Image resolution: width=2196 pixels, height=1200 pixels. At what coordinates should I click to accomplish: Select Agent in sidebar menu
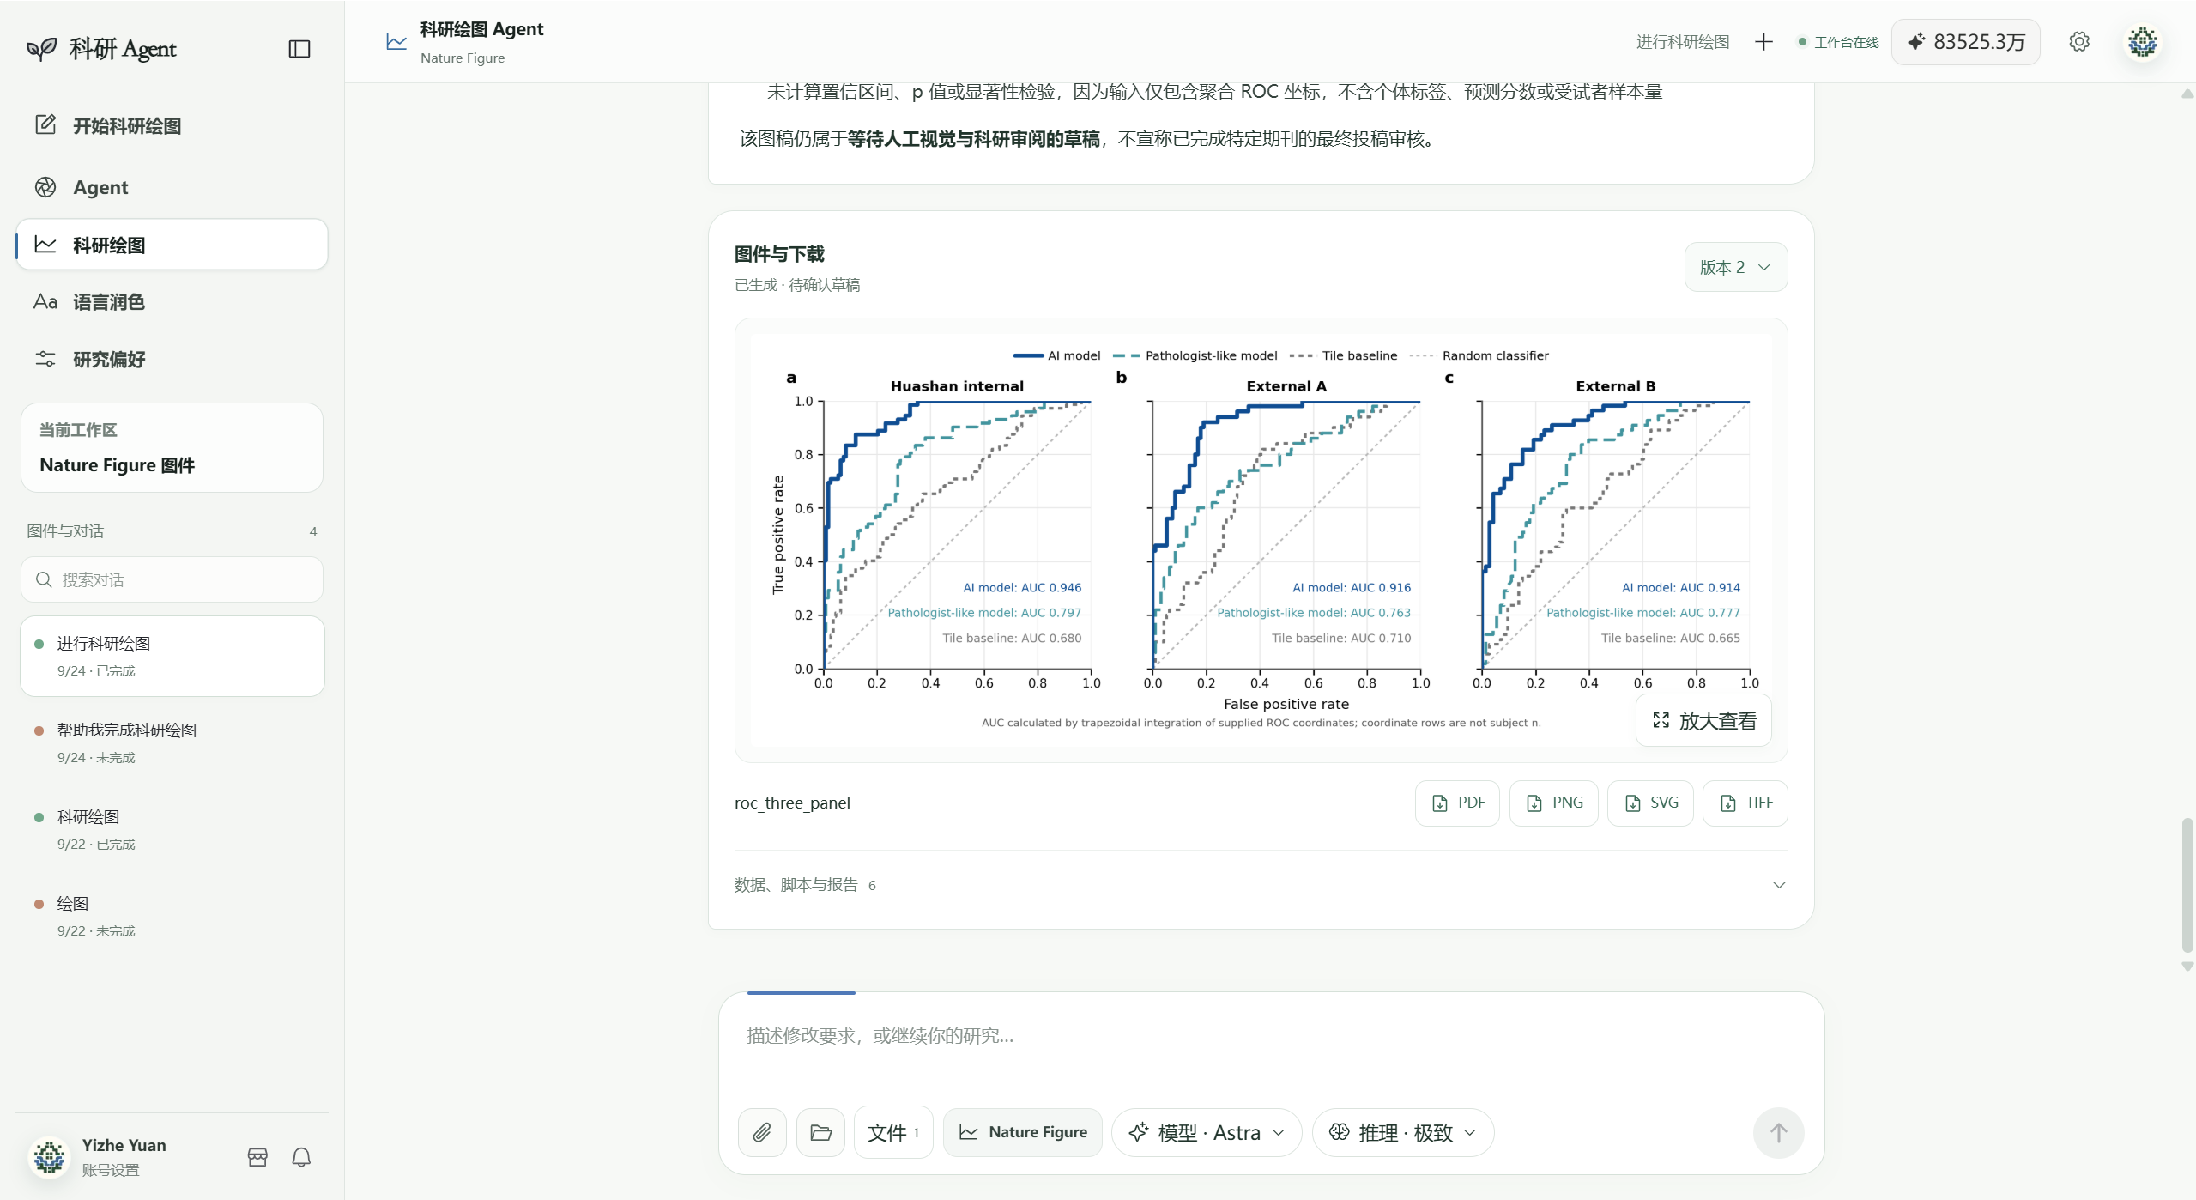pyautogui.click(x=172, y=187)
